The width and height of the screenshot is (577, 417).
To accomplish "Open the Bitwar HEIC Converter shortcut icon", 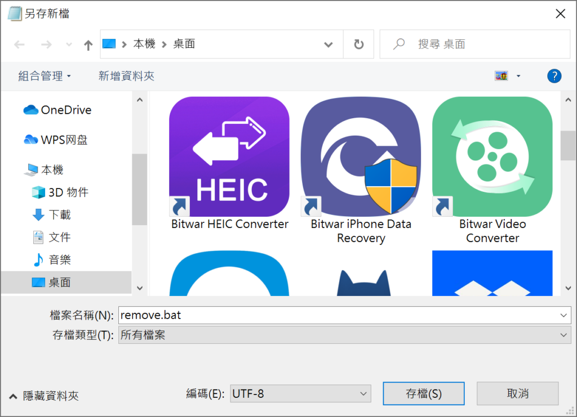I will (229, 156).
